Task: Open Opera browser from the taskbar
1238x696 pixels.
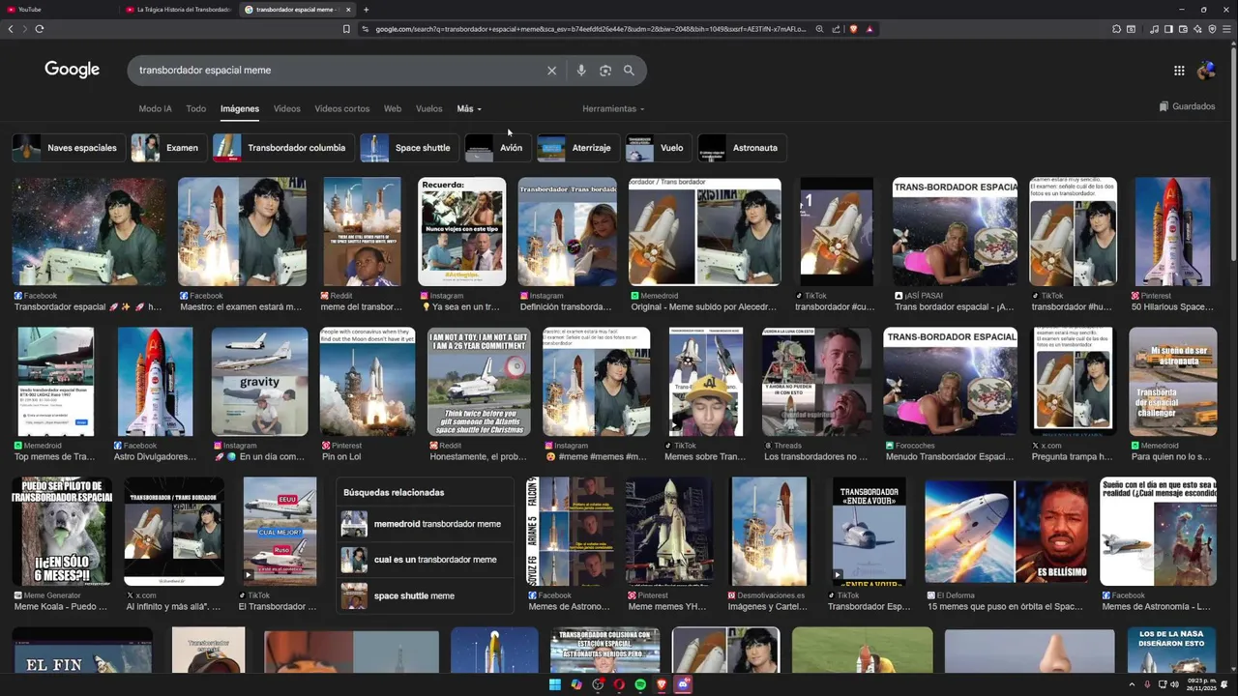Action: (619, 684)
